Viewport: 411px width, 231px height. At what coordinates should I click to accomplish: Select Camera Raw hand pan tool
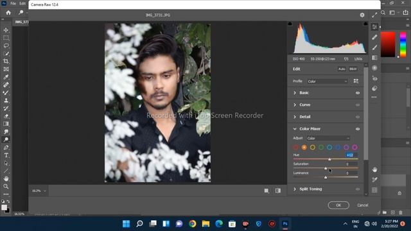[374, 169]
